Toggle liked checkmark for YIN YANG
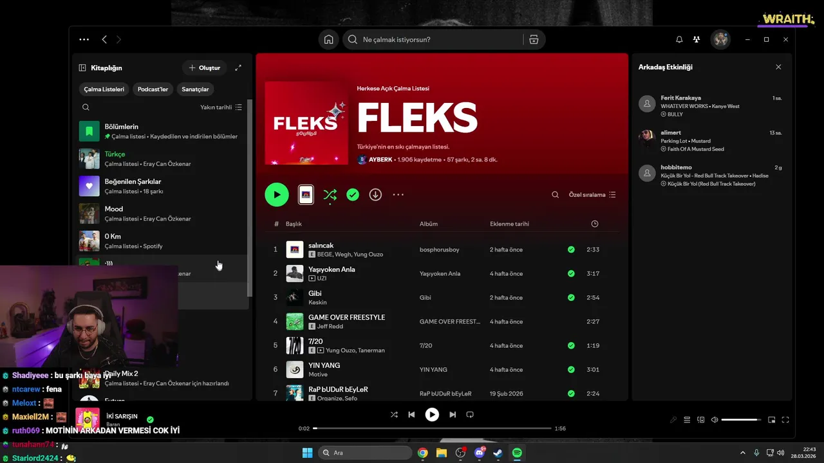The height and width of the screenshot is (463, 824). (x=571, y=370)
